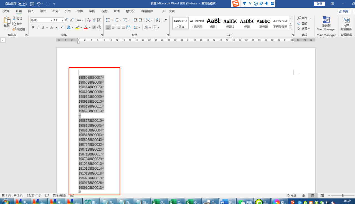Open the font color dropdown arrow
The height and width of the screenshot is (204, 355).
click(90, 27)
